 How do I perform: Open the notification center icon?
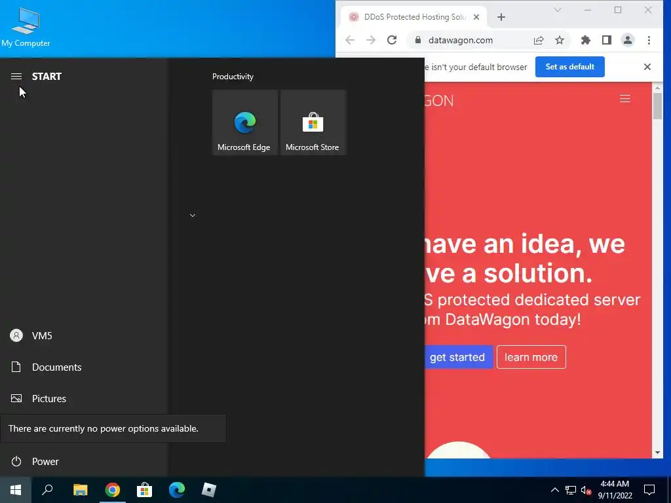[x=649, y=490]
